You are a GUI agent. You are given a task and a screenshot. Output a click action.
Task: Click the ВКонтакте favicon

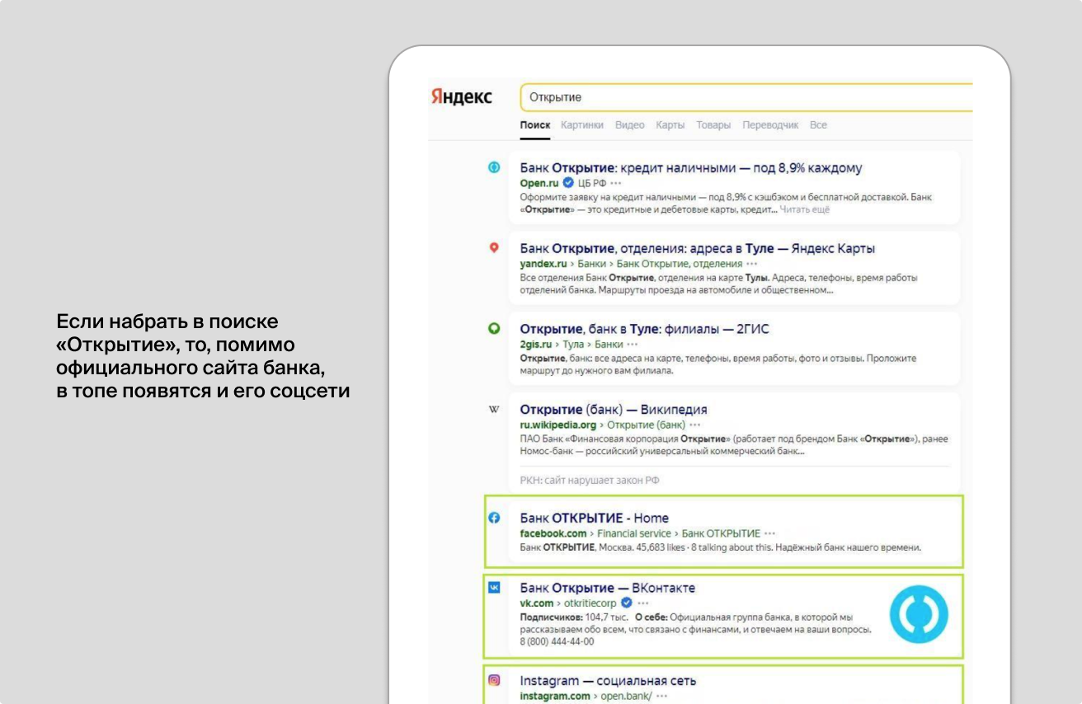pos(494,588)
